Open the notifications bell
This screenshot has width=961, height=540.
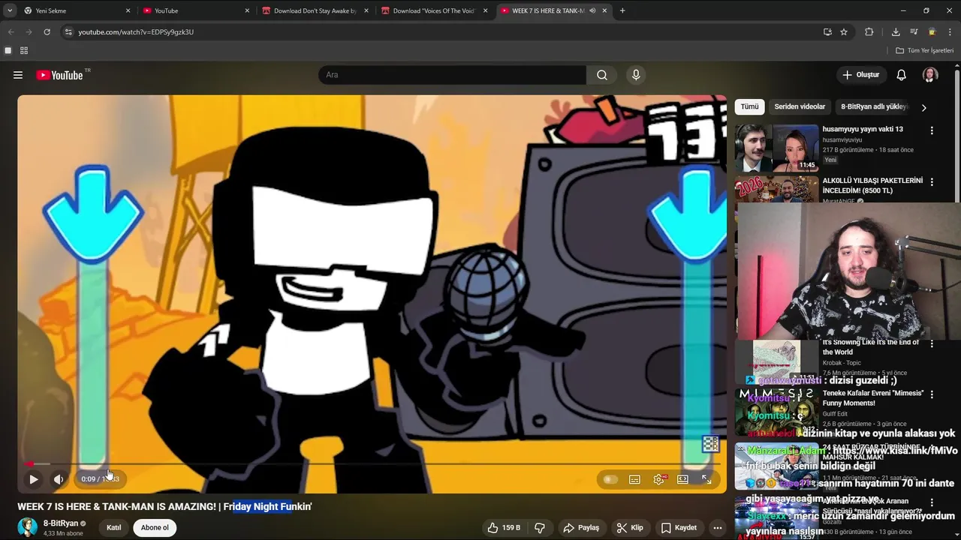pyautogui.click(x=902, y=75)
